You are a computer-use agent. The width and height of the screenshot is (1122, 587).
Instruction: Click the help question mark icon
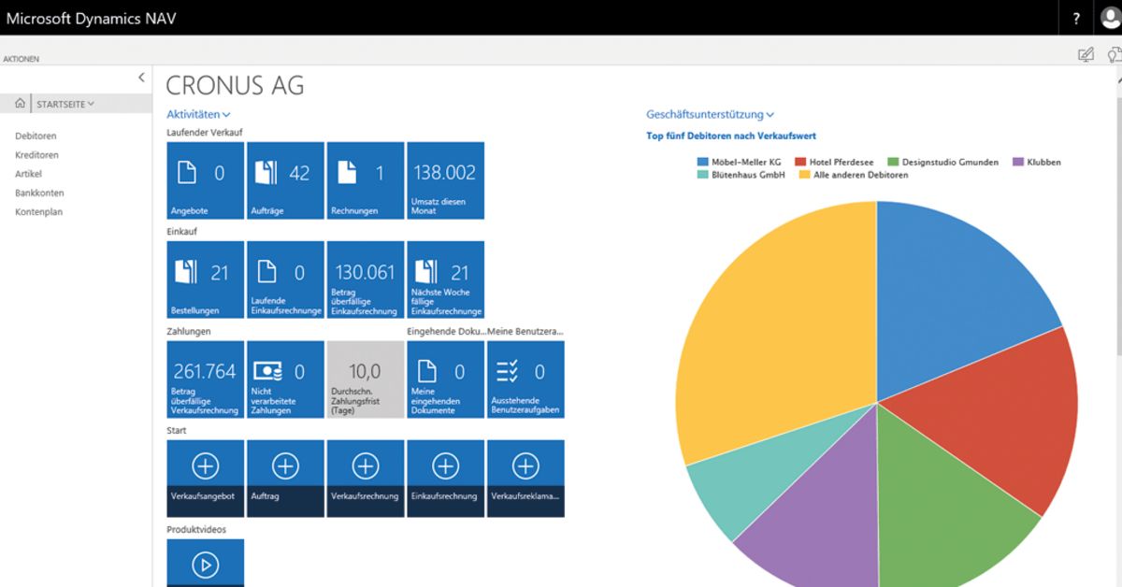coord(1076,19)
